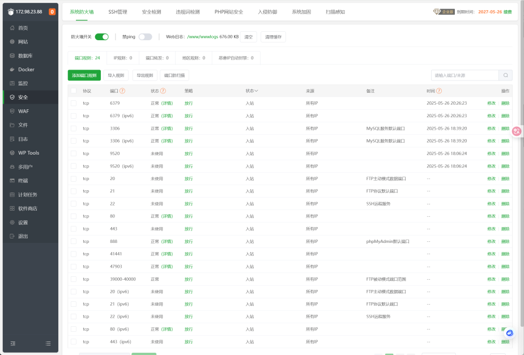
Task: Click the green 添加端口规则 button
Action: click(x=84, y=75)
